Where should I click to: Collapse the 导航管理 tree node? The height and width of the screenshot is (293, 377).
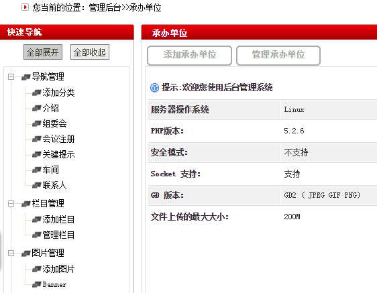[11, 77]
